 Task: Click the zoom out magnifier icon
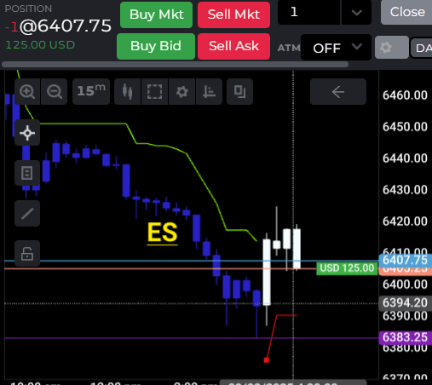(x=55, y=92)
